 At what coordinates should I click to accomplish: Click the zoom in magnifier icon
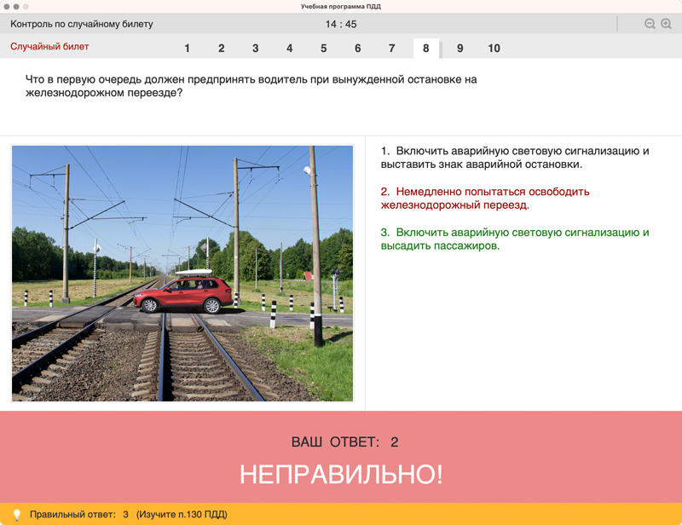(x=667, y=24)
